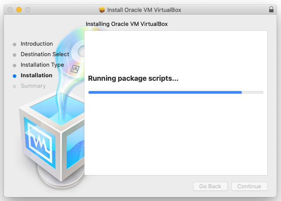Select the Introduction step
281x201 pixels.
pyautogui.click(x=36, y=44)
